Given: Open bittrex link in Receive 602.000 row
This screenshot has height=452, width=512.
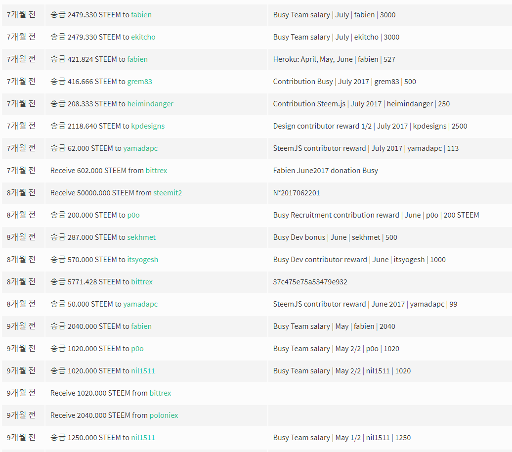Looking at the screenshot, I should point(156,170).
